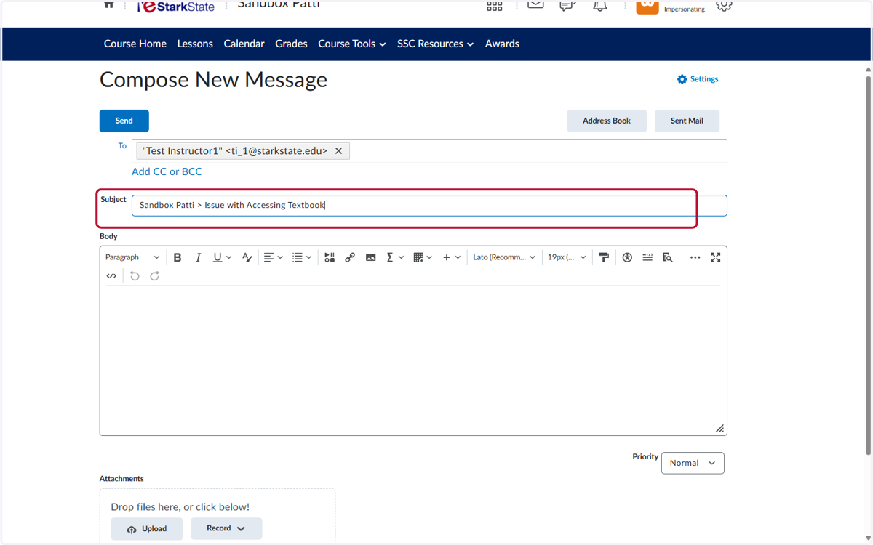Click the text alignment icon
The width and height of the screenshot is (873, 545).
268,257
